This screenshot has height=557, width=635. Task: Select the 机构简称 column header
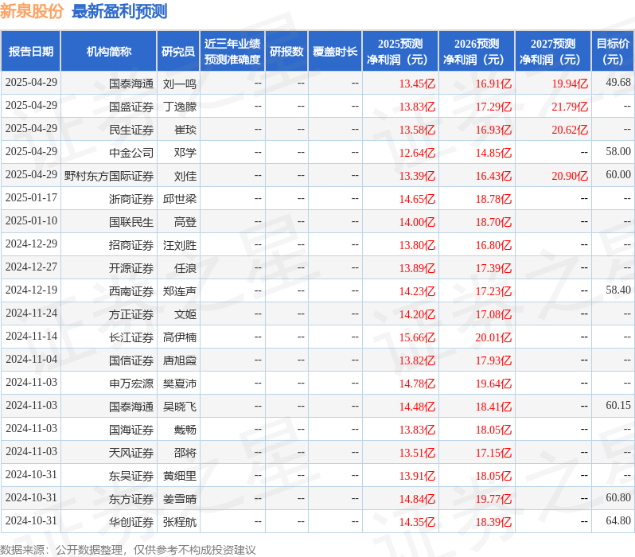click(x=108, y=52)
